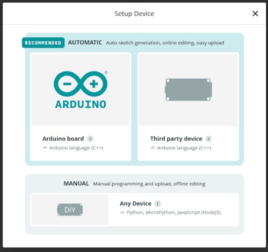Click the AUTOMATIC section heading
Image resolution: width=268 pixels, height=252 pixels.
tap(85, 42)
